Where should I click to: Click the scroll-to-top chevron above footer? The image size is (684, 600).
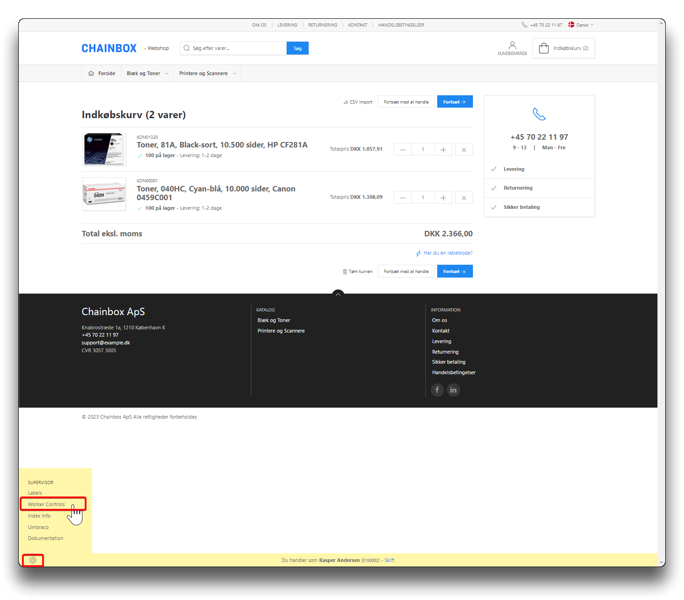pyautogui.click(x=338, y=294)
